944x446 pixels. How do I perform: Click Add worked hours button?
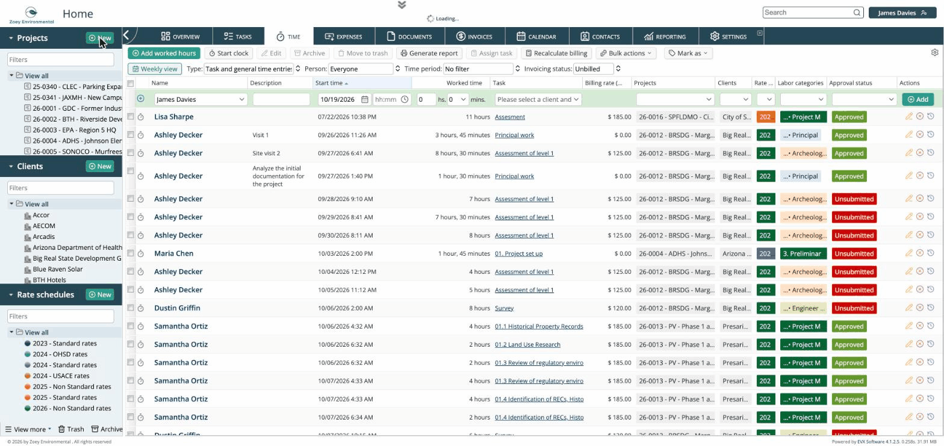[164, 54]
